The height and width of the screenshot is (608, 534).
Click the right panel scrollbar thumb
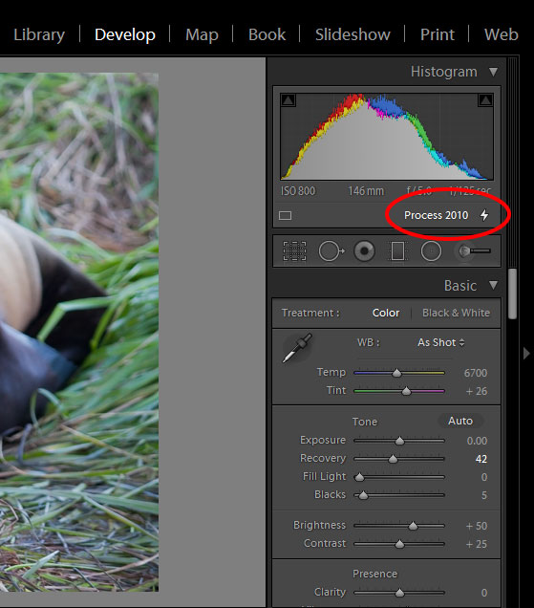(x=512, y=293)
